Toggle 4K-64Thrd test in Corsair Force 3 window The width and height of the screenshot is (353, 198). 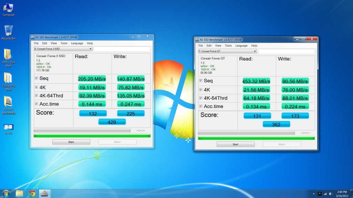click(36, 96)
